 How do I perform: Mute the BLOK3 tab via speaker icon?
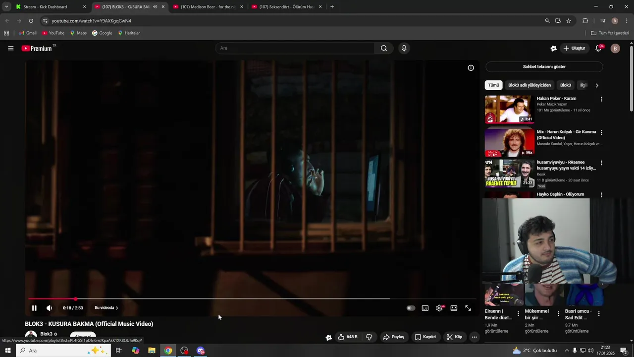(x=155, y=7)
